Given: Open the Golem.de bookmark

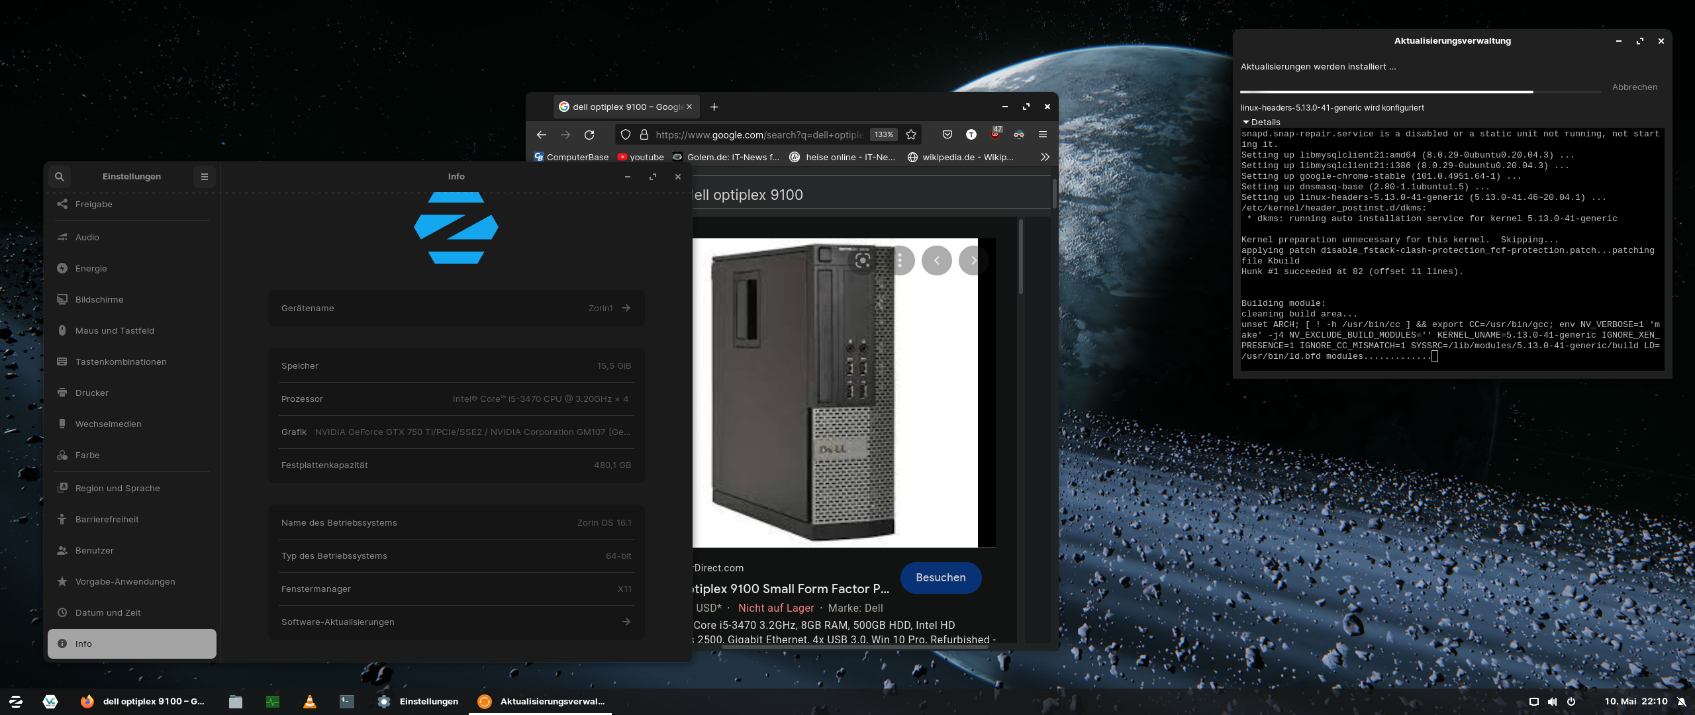Looking at the screenshot, I should (x=726, y=158).
